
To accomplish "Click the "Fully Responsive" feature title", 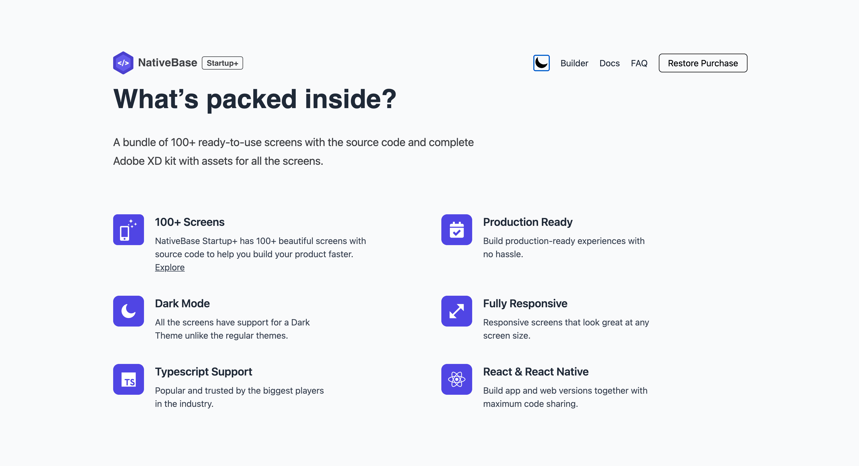I will [x=525, y=303].
